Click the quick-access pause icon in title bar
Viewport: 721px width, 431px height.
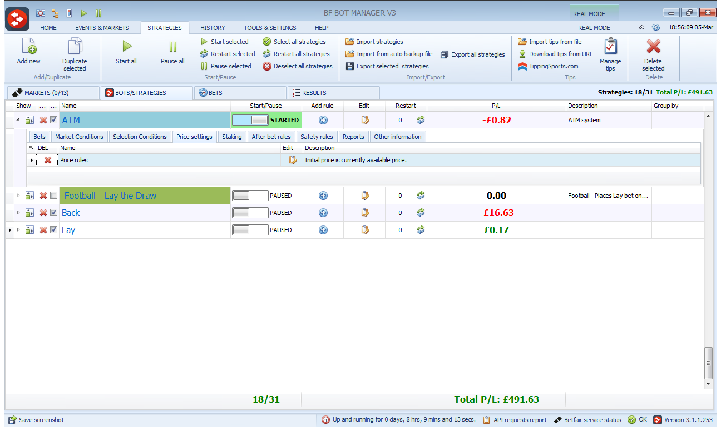pyautogui.click(x=98, y=13)
